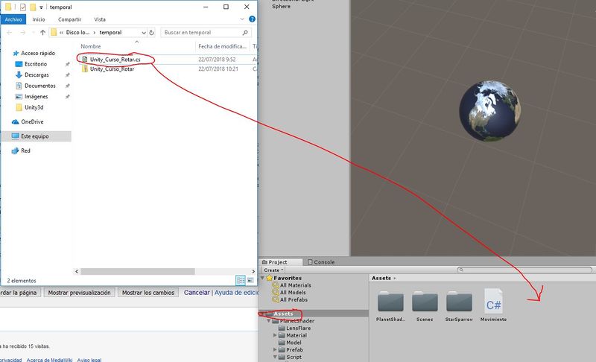This screenshot has height=362, width=596.
Task: Click Explorer horizontal scrollbar thumb
Action: (x=138, y=271)
